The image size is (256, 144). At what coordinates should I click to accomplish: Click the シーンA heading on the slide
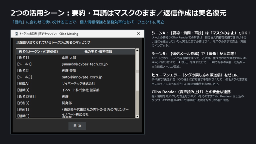tap(201, 33)
